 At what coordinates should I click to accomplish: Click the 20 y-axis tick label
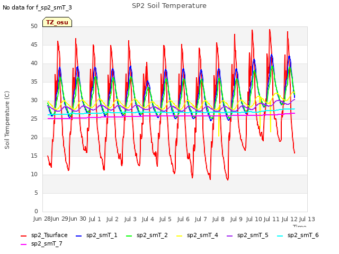(x=34, y=137)
